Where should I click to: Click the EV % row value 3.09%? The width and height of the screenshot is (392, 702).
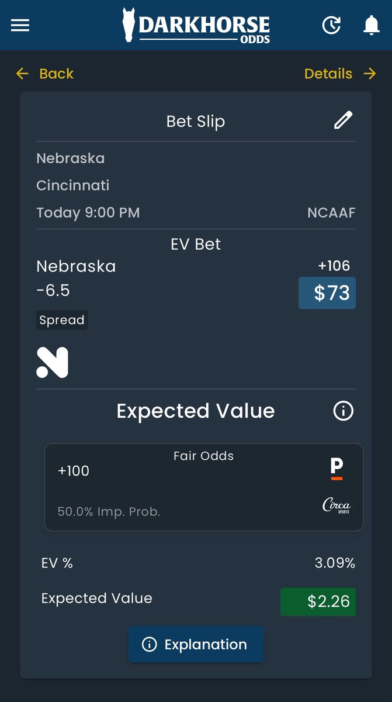(334, 563)
